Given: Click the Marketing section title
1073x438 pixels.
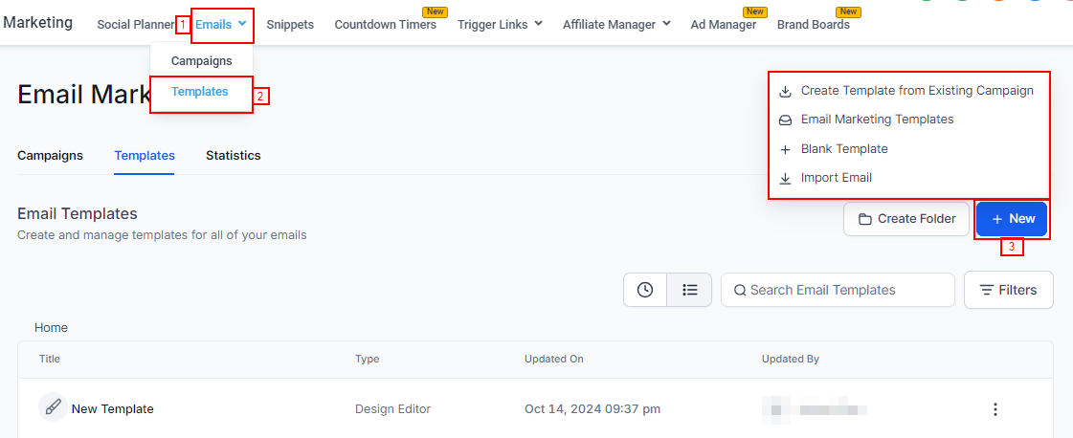Looking at the screenshot, I should (x=37, y=22).
